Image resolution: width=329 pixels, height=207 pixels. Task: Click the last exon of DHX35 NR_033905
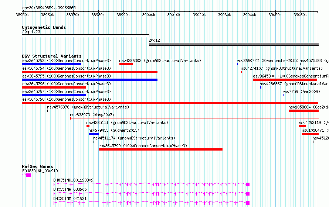click(x=248, y=194)
